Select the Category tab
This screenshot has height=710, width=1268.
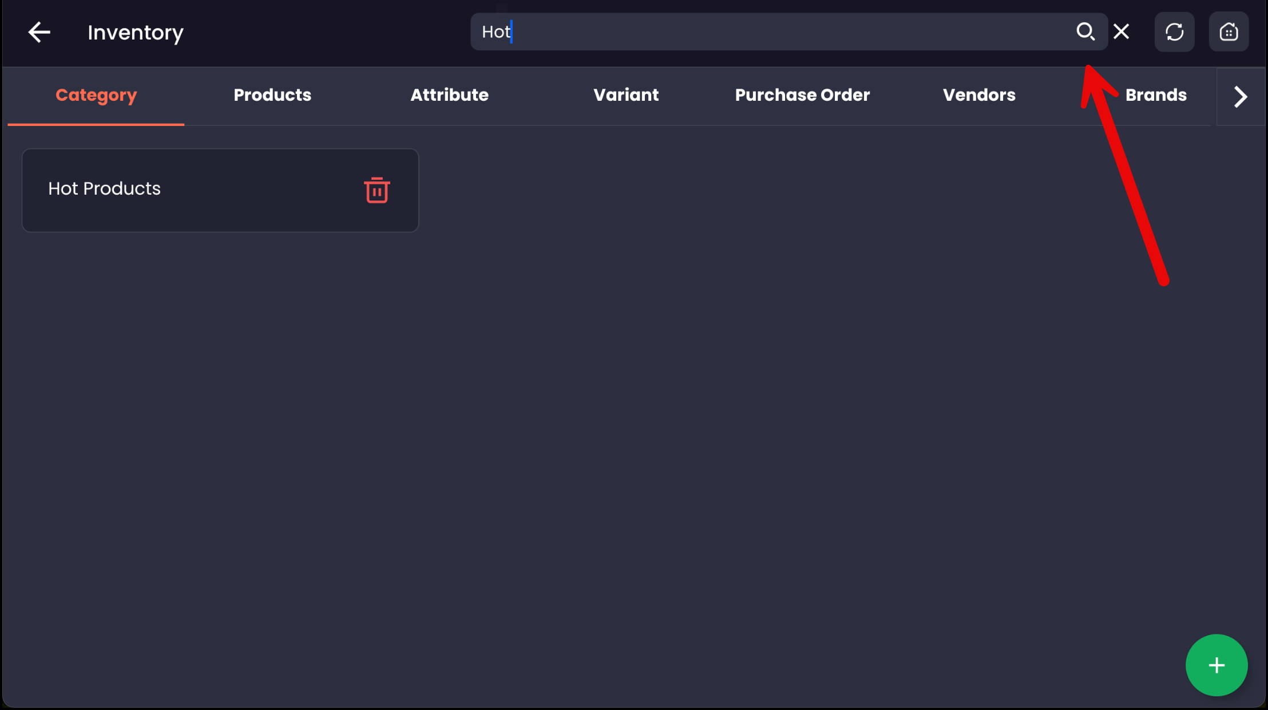[x=96, y=95]
